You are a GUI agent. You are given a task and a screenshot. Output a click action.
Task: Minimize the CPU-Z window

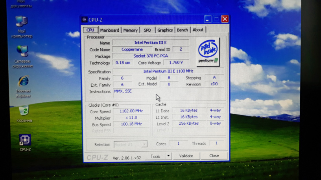(207, 19)
